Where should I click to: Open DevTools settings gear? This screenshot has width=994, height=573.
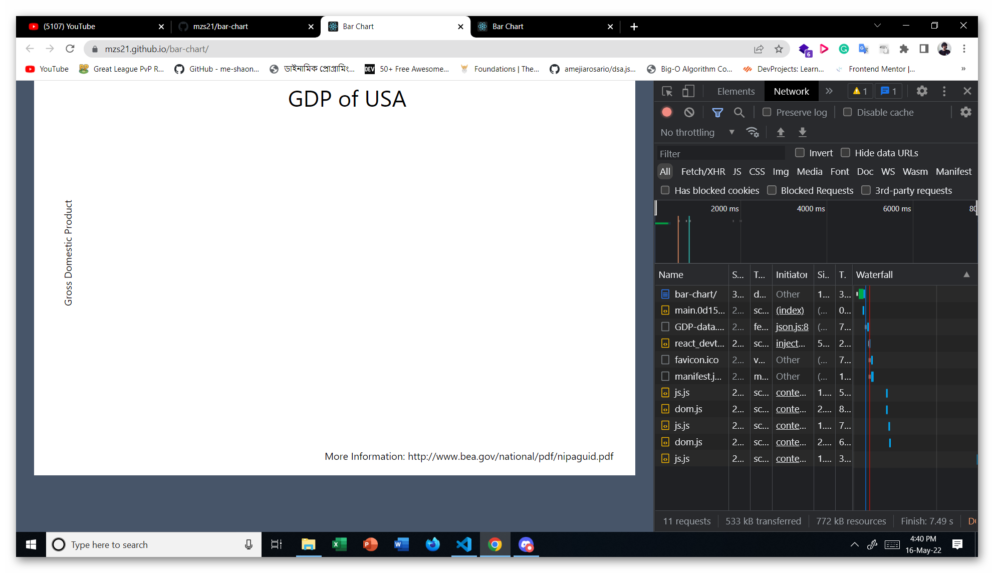(x=922, y=91)
